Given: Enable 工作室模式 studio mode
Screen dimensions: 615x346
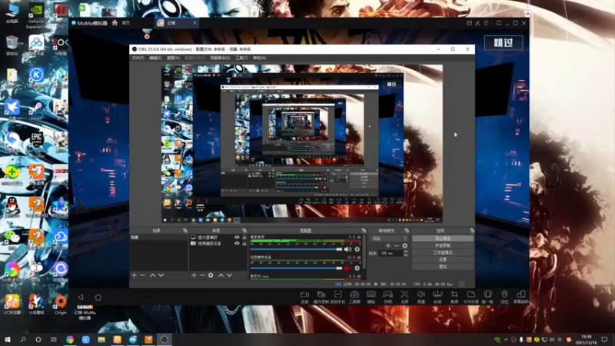Looking at the screenshot, I should [443, 253].
